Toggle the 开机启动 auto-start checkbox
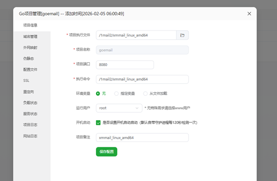The image size is (277, 181). tap(98, 122)
